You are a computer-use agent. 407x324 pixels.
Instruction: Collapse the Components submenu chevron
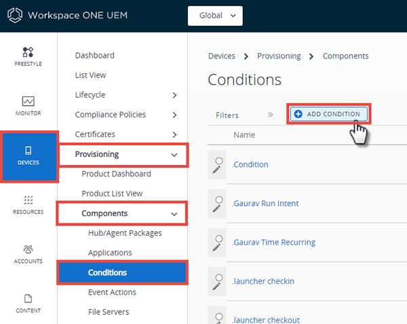(174, 214)
